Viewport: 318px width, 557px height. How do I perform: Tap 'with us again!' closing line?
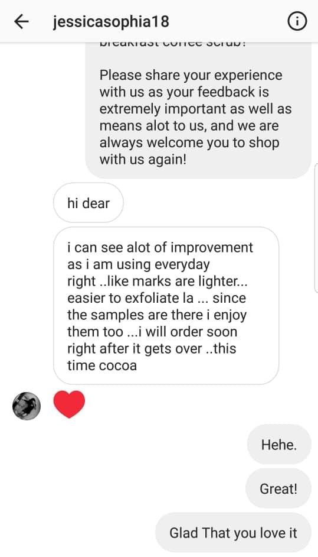[143, 160]
